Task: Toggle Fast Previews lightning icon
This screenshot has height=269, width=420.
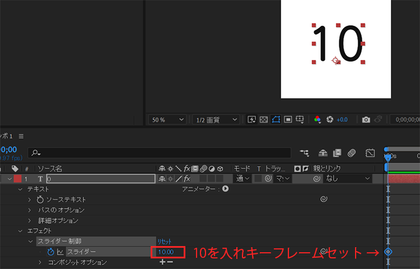Action: 251,120
